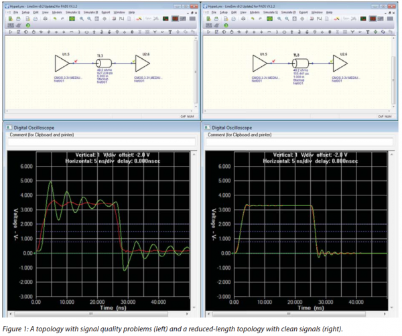Screen dimensions: 402x336
Task: Select the TL3 transmission line in left schematic
Action: (105, 64)
